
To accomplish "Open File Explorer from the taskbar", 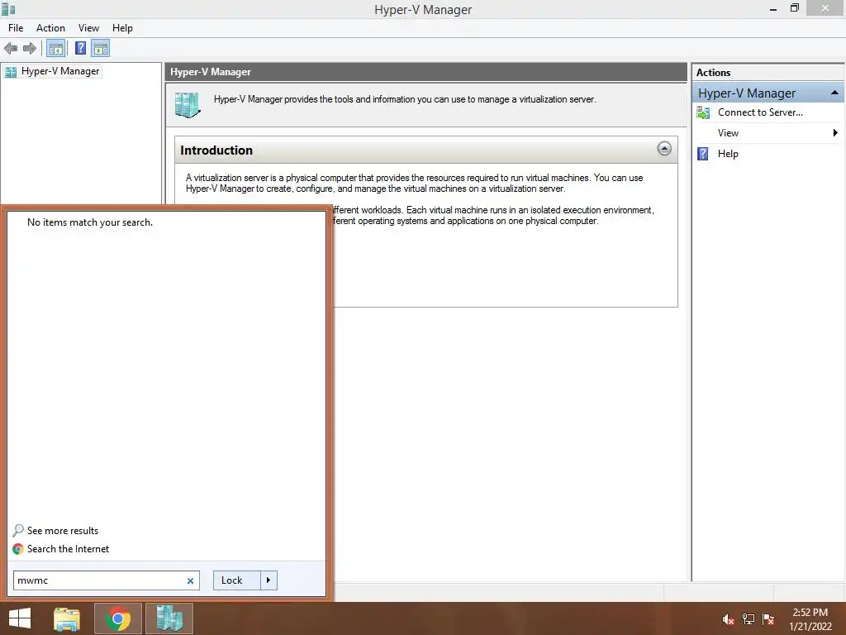I will click(x=66, y=618).
